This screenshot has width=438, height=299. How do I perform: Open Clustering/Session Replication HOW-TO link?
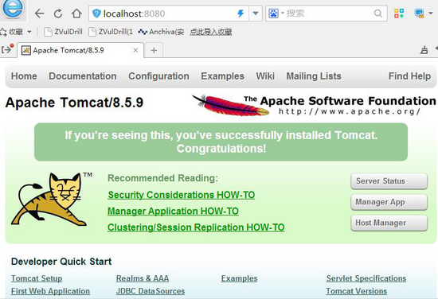[196, 227]
